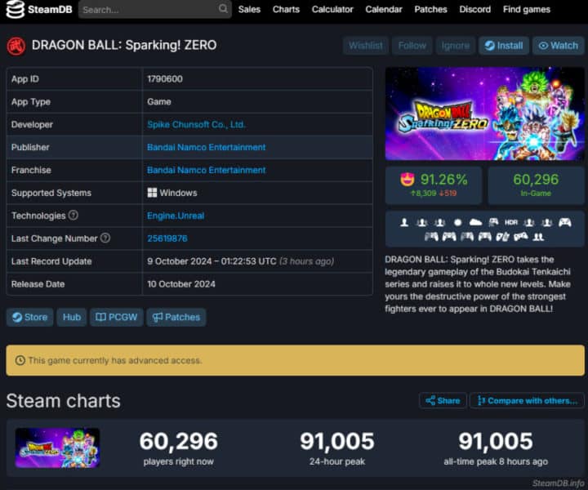Open the Sales page
The width and height of the screenshot is (588, 490).
point(249,9)
